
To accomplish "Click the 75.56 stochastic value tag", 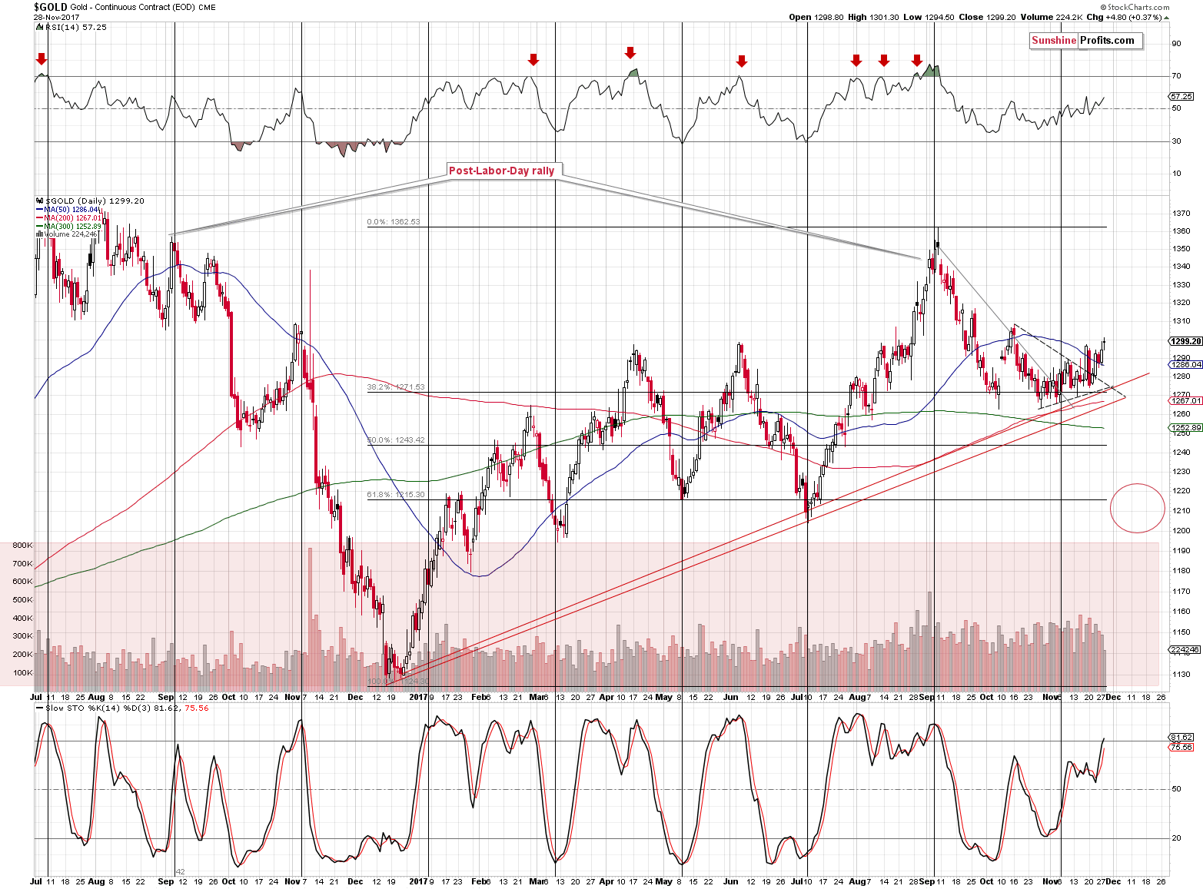I will (1181, 747).
